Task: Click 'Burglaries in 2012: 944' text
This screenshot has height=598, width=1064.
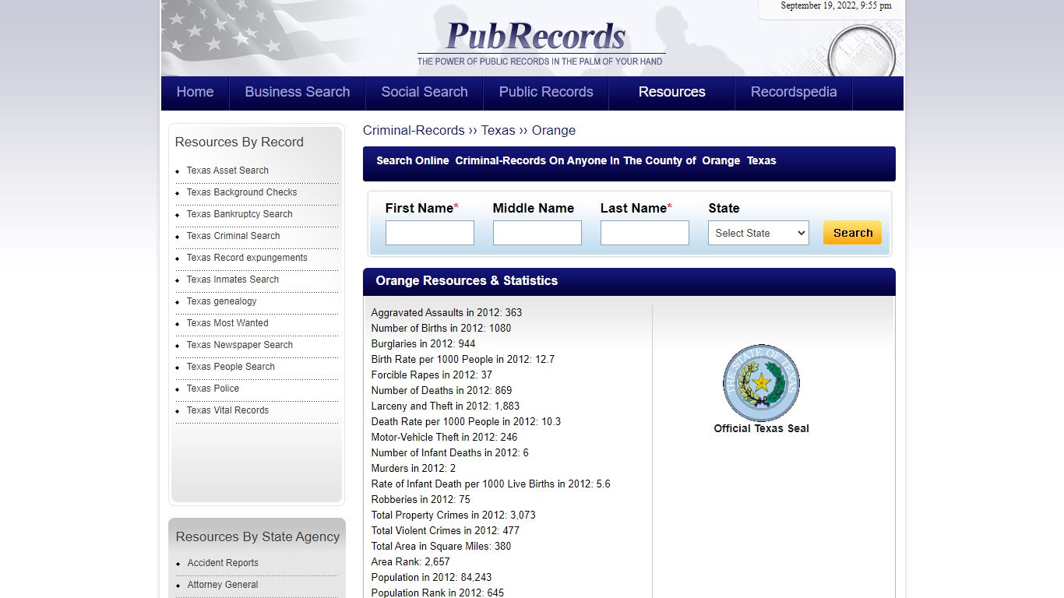Action: [423, 343]
